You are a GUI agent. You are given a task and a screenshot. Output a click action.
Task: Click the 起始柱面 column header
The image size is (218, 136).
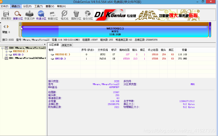point(124,50)
